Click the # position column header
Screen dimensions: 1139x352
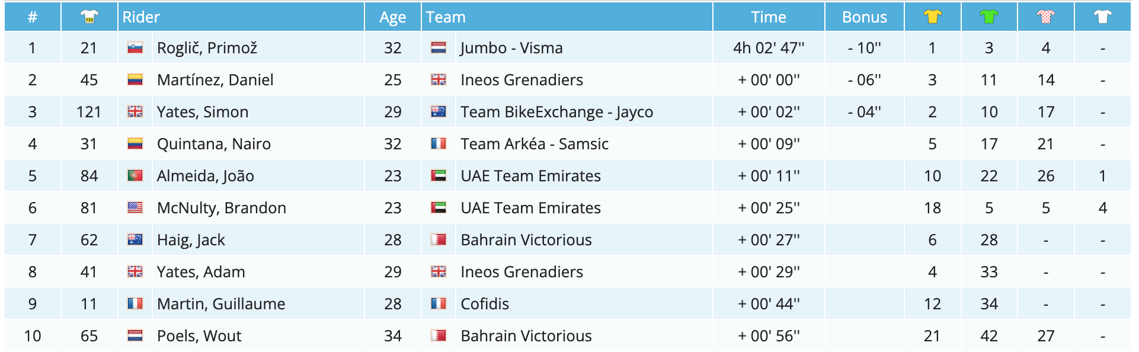[x=33, y=17]
